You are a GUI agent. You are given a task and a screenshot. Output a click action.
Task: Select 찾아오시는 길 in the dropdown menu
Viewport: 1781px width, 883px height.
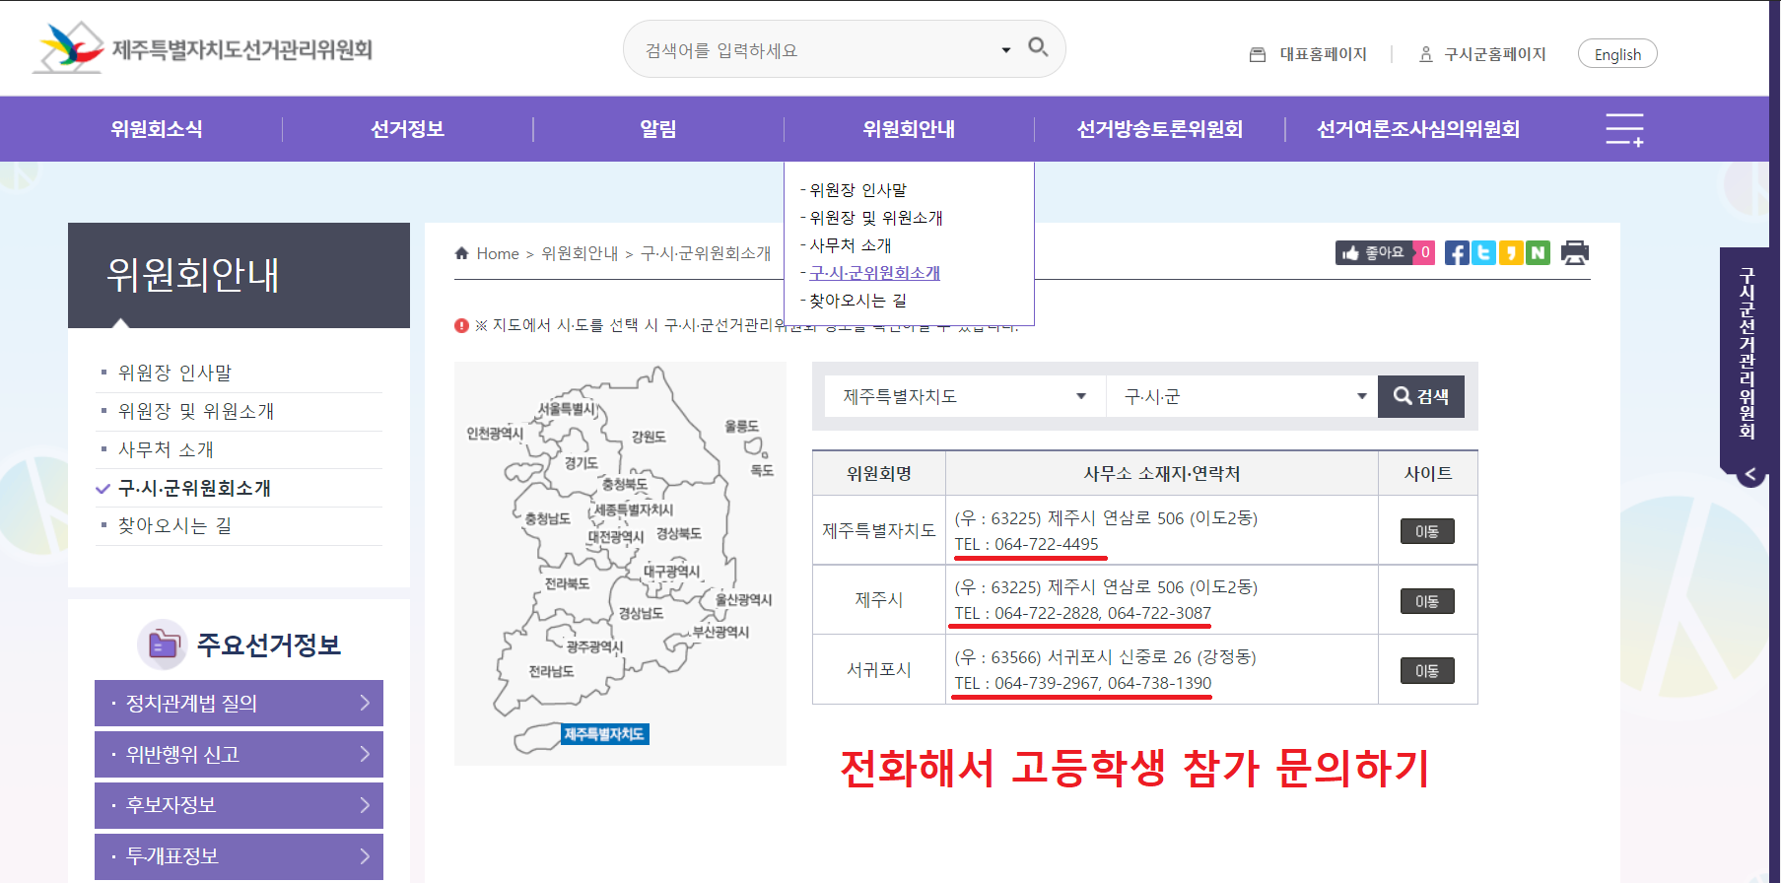[857, 301]
